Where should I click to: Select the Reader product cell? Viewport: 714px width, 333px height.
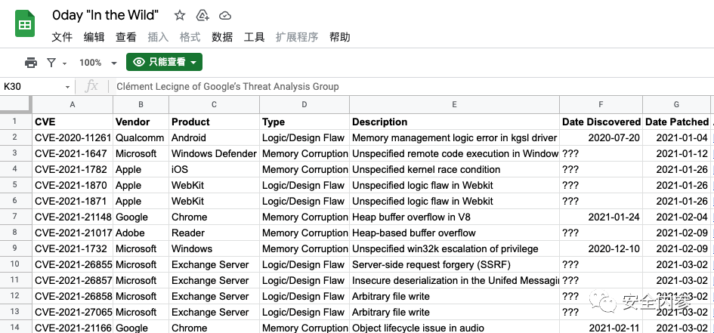click(x=214, y=233)
